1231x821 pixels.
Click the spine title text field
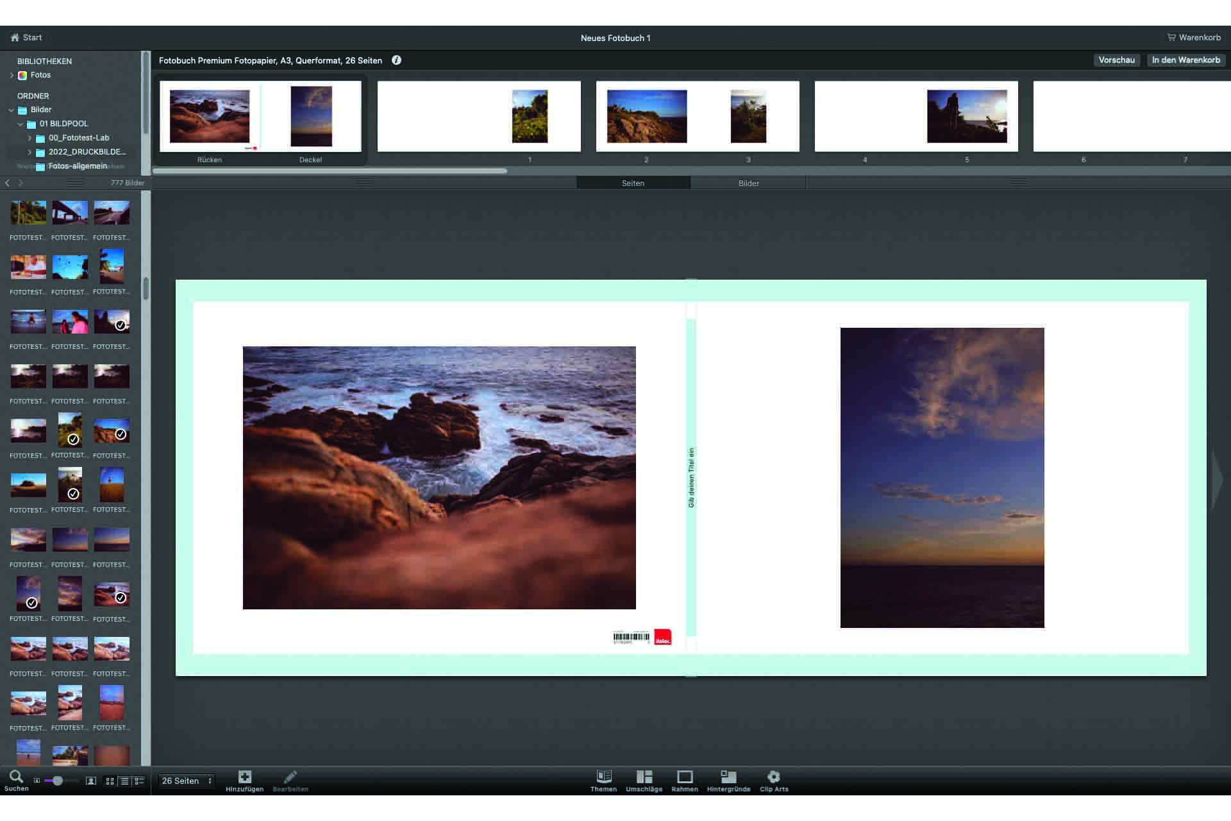[691, 478]
